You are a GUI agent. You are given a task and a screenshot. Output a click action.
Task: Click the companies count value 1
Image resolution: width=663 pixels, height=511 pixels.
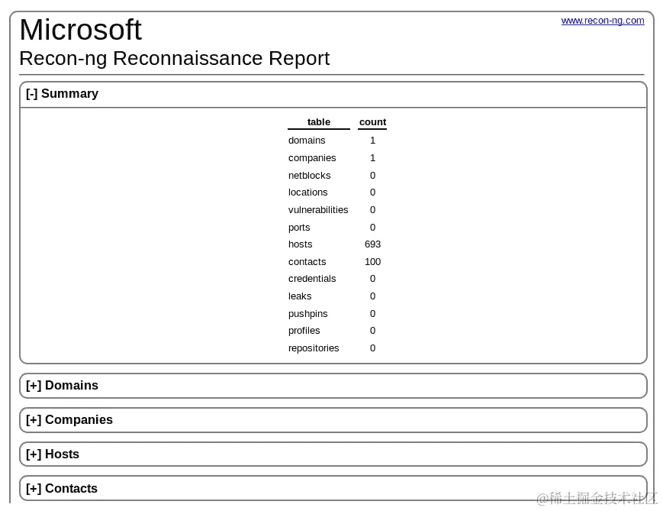(372, 158)
